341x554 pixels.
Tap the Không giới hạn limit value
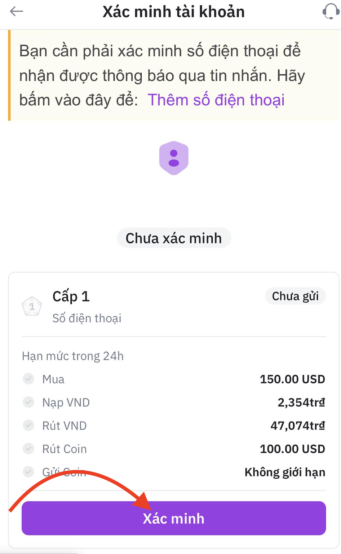[x=285, y=472]
